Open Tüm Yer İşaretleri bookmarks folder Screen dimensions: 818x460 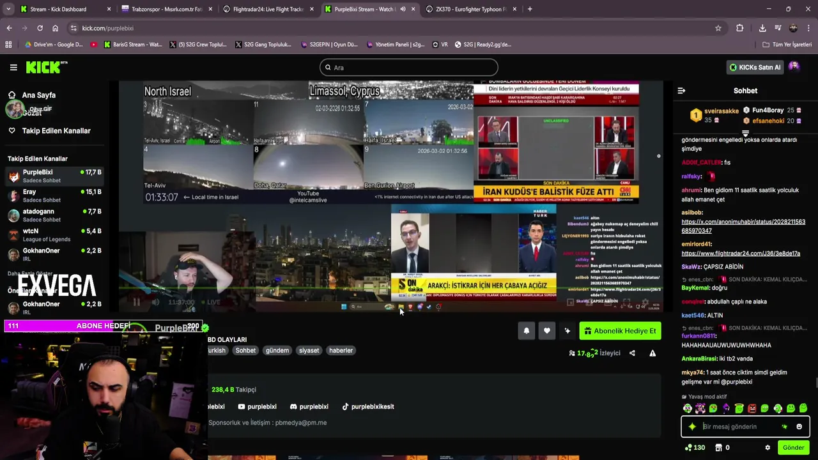click(x=787, y=45)
